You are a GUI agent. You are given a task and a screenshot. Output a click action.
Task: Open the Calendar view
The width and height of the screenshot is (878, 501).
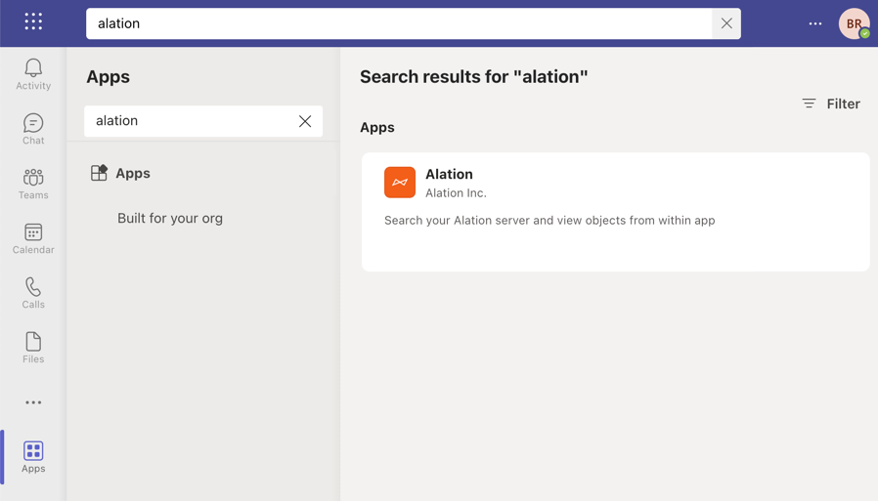(33, 238)
